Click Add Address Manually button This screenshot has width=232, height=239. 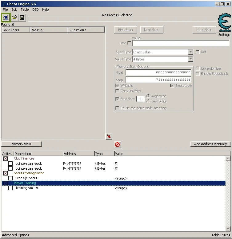pos(210,144)
